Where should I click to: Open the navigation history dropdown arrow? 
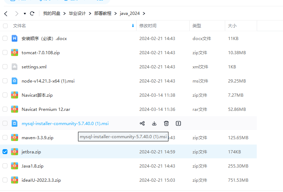point(25,14)
